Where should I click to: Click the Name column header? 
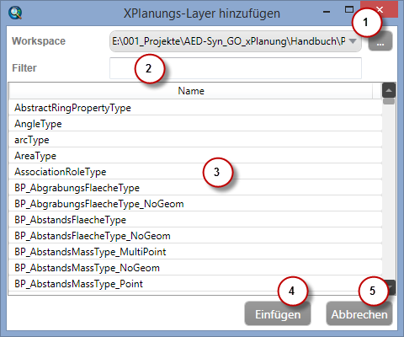click(191, 91)
